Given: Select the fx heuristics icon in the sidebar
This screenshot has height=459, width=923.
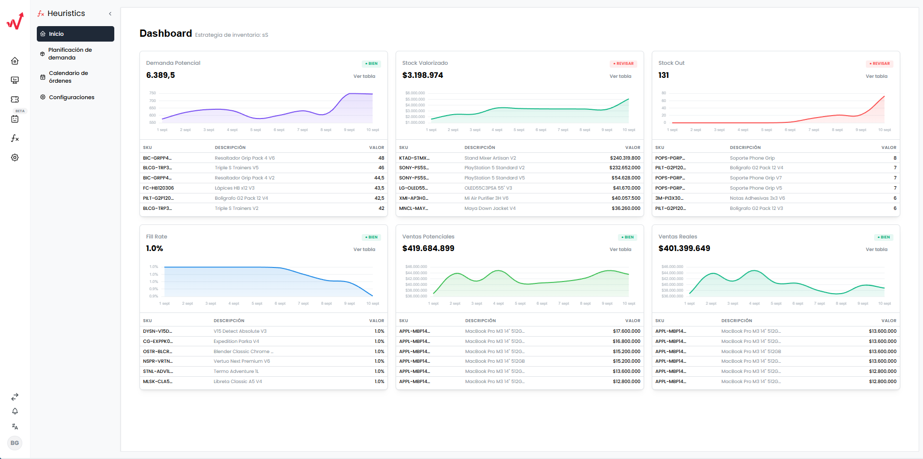Looking at the screenshot, I should click(x=15, y=138).
